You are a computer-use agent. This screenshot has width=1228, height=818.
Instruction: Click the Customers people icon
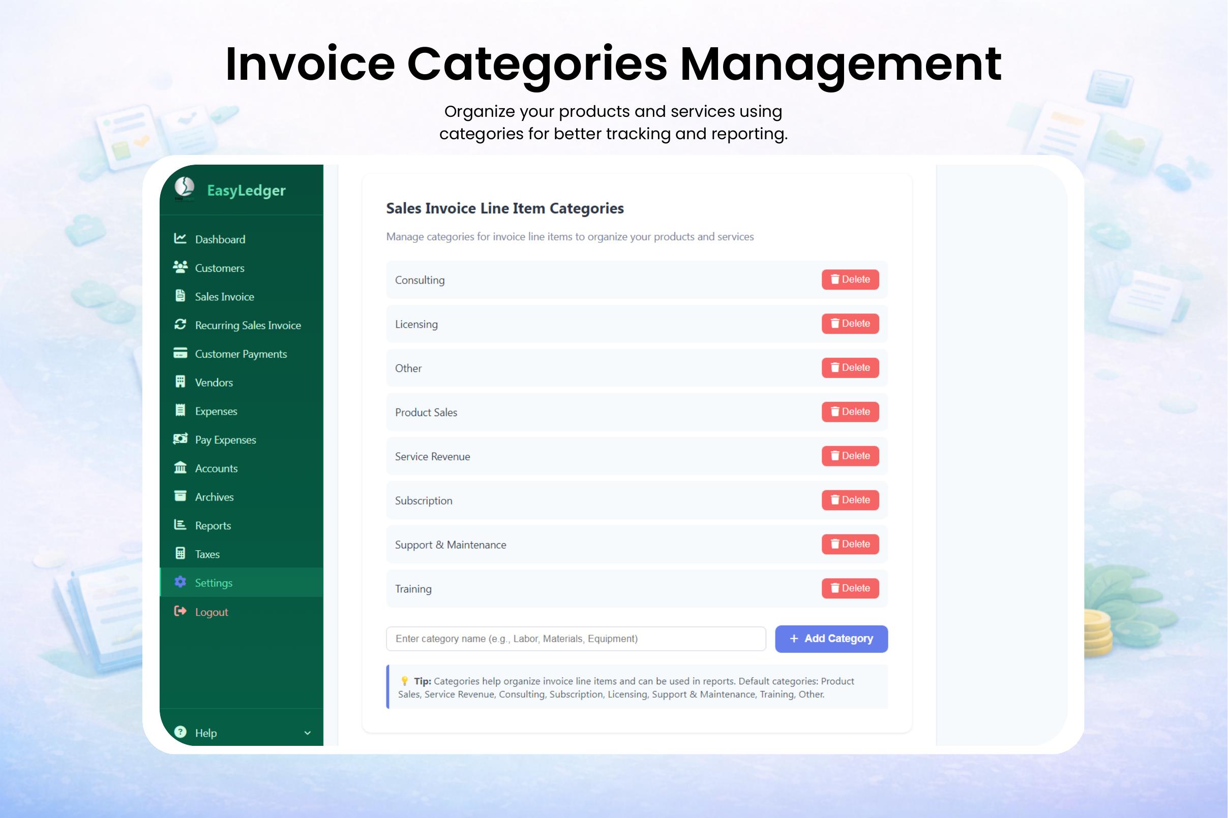[x=180, y=267]
